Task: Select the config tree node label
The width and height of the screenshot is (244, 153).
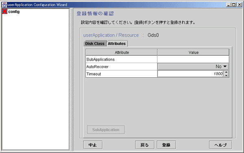Action: pyautogui.click(x=14, y=12)
